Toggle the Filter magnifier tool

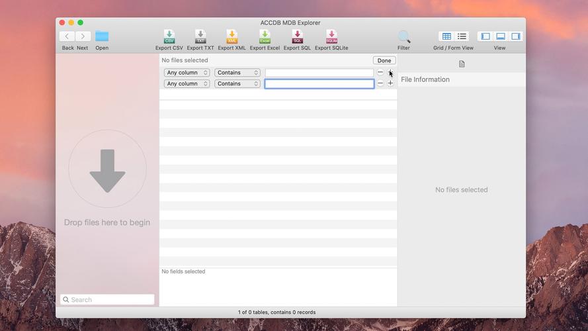pyautogui.click(x=404, y=37)
